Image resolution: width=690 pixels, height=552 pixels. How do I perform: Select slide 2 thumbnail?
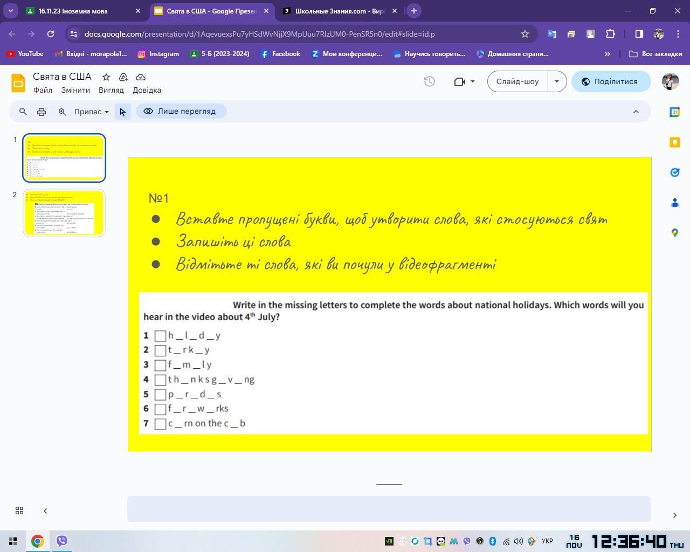click(64, 213)
